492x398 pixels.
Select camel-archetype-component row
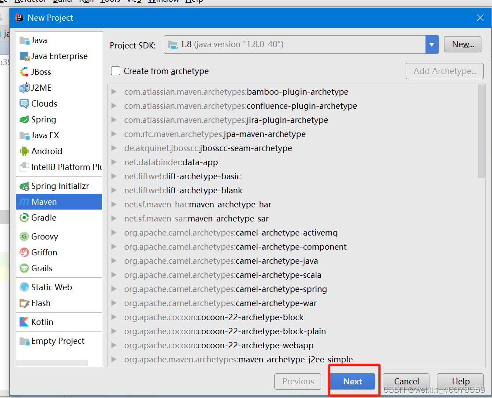coord(293,247)
